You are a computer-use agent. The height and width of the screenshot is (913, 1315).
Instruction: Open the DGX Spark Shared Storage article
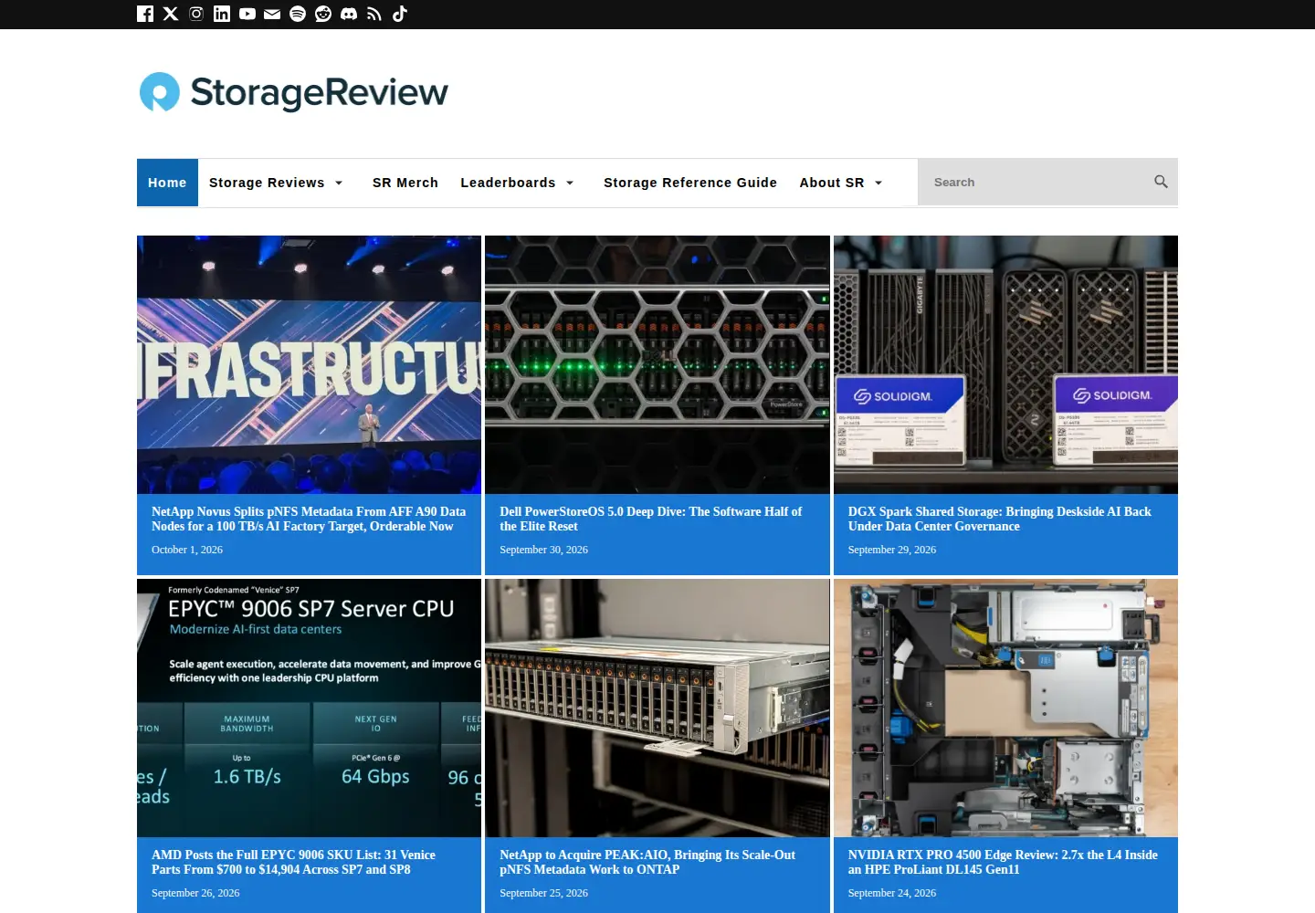click(x=999, y=519)
